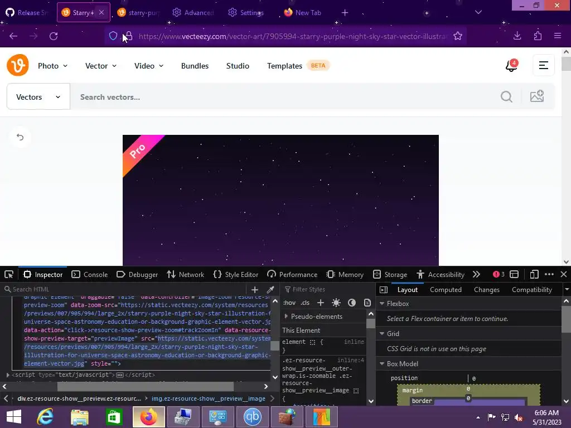Open the Templates BETA link
The image size is (571, 428).
298,66
